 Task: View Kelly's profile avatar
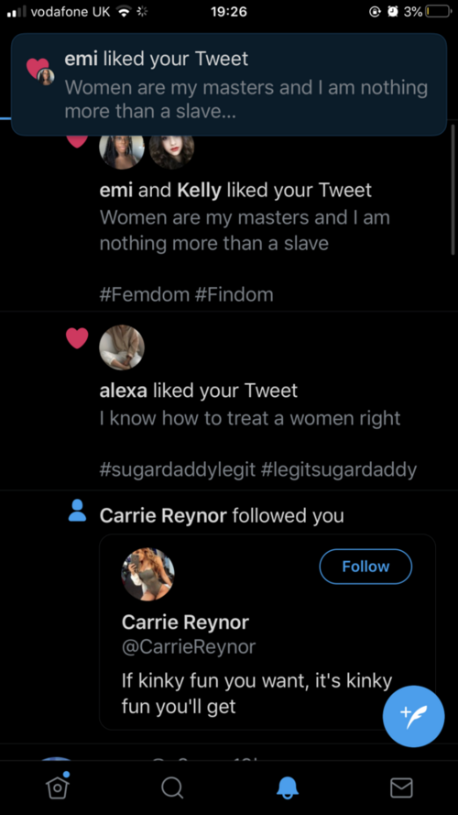click(x=172, y=150)
